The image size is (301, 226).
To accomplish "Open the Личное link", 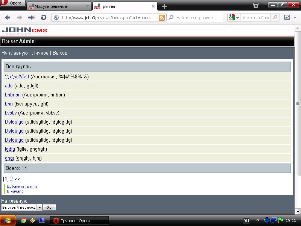I will [40, 53].
